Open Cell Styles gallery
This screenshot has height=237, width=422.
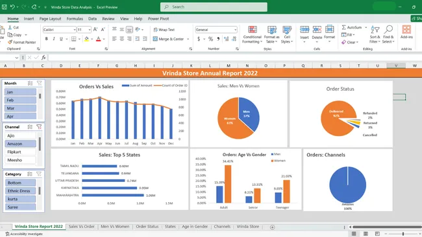(287, 34)
